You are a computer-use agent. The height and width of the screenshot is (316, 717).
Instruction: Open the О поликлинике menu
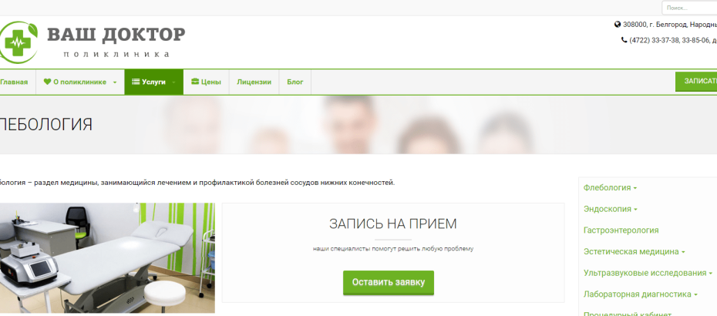[x=80, y=82]
